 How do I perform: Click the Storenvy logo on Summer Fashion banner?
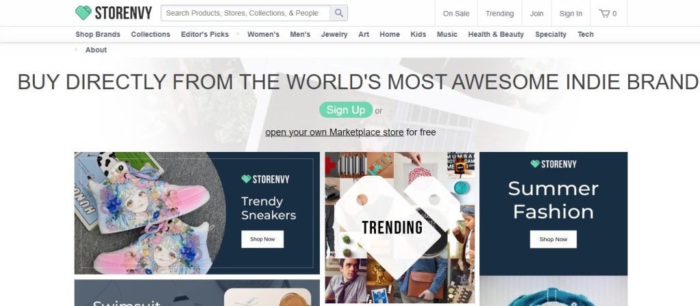[x=553, y=164]
